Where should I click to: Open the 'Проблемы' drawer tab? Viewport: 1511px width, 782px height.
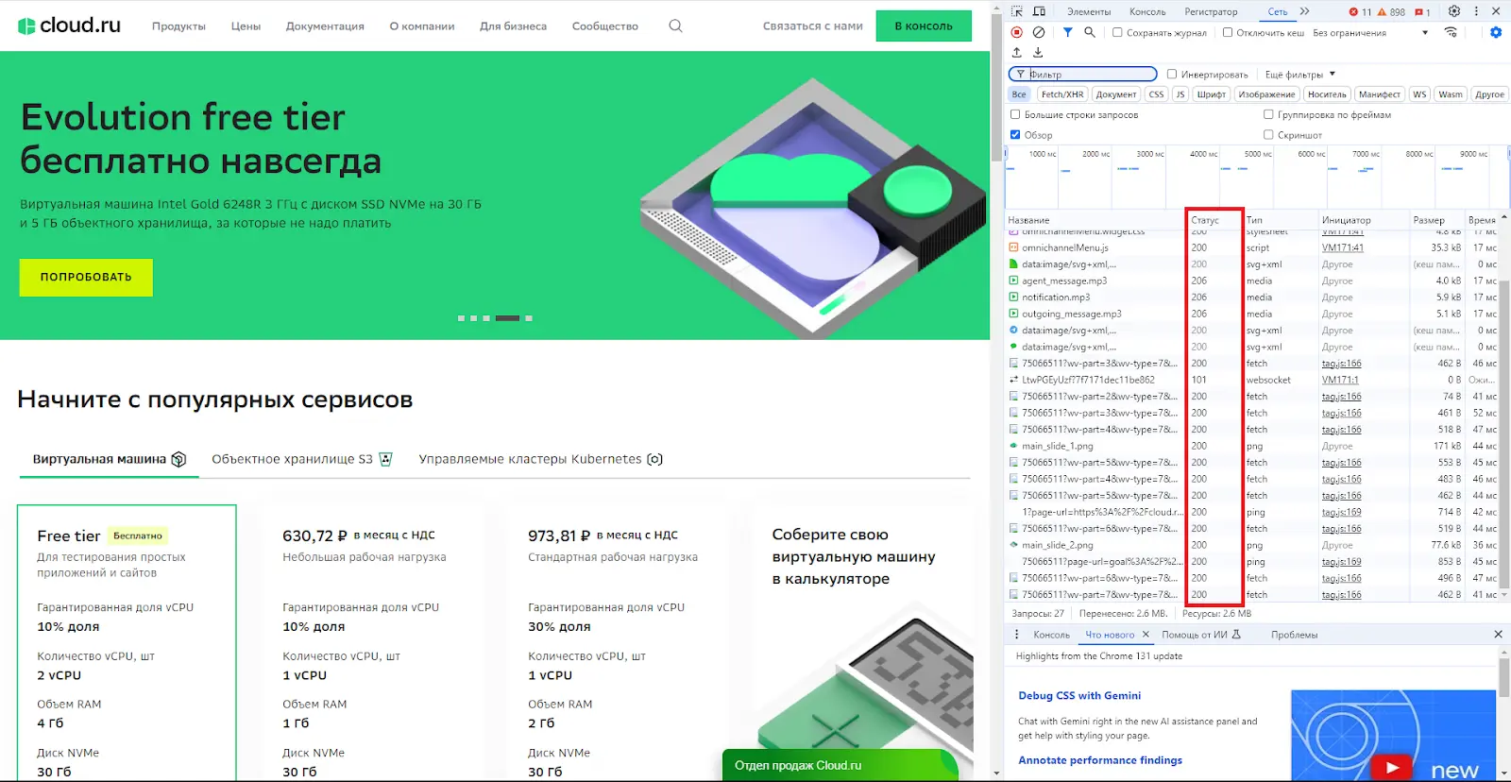(1294, 635)
